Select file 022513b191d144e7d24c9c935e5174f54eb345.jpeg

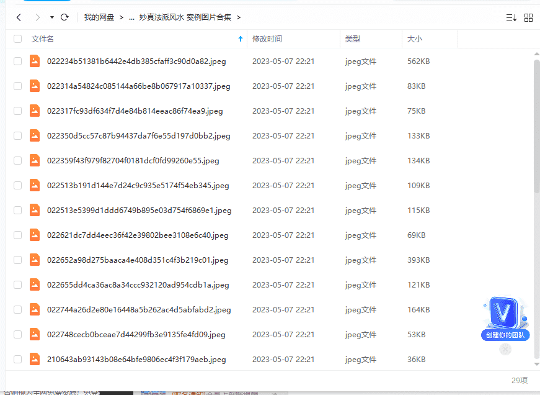[x=138, y=186]
